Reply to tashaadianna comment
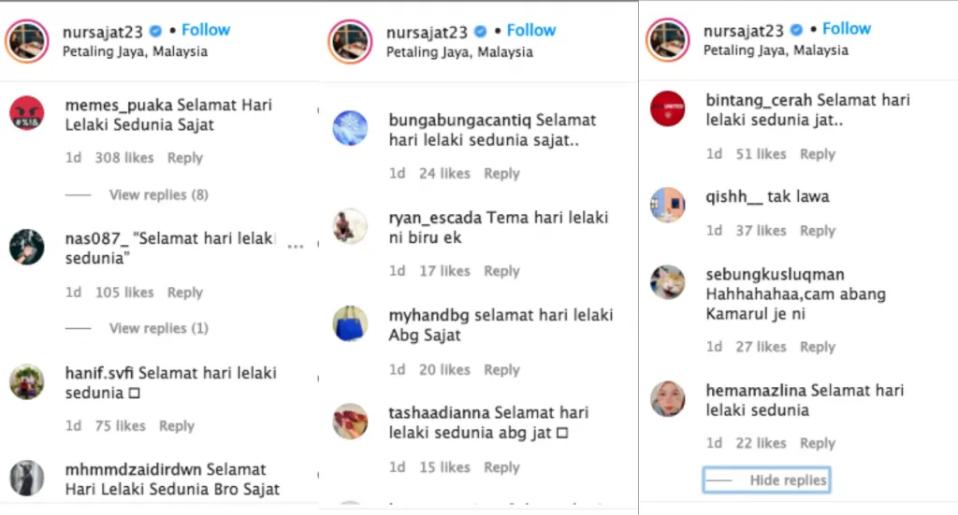 point(501,467)
